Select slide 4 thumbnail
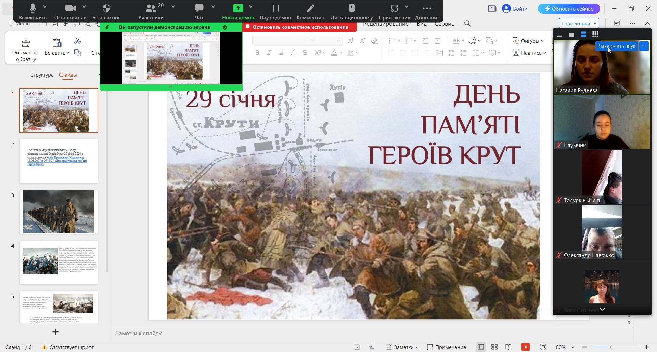Viewport: 657px width, 352px height. [x=59, y=262]
